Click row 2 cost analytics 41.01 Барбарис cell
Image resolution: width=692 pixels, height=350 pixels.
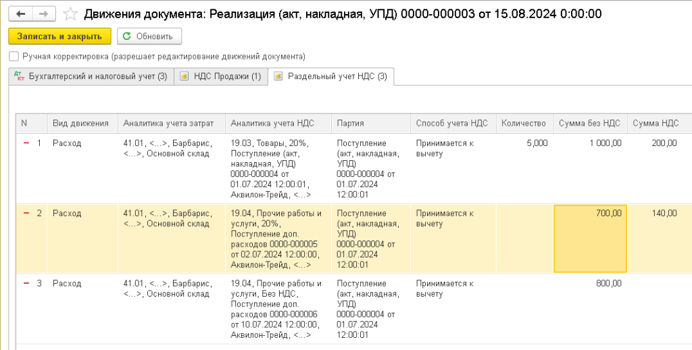click(x=171, y=239)
